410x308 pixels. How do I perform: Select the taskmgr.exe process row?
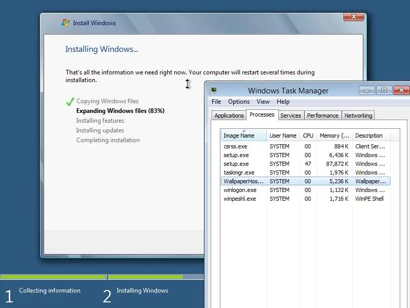pyautogui.click(x=305, y=172)
